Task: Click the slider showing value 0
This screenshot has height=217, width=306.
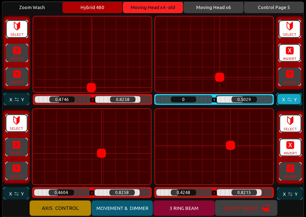Action: pyautogui.click(x=184, y=100)
